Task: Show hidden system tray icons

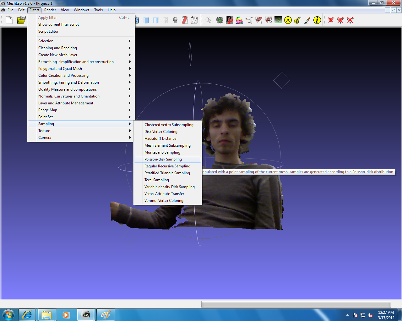Action: [347, 315]
